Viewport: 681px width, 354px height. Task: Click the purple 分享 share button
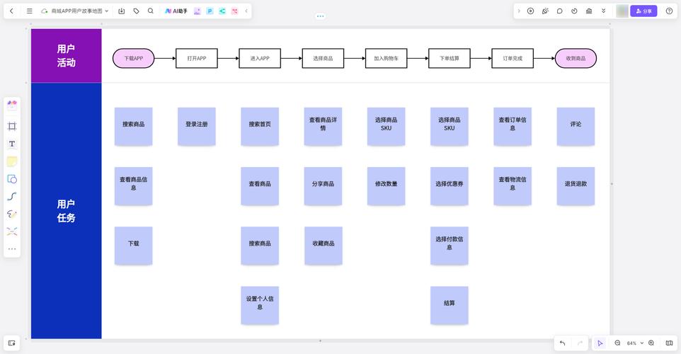click(x=643, y=11)
